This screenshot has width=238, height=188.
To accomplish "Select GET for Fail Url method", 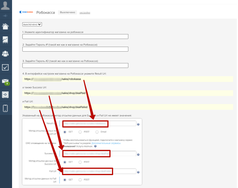I will click(x=65, y=180).
